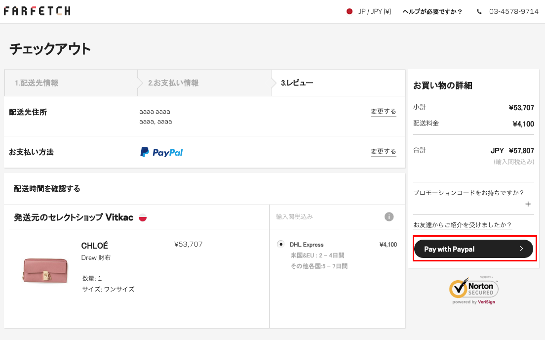This screenshot has height=340, width=545.
Task: Click the Japan flag icon
Action: pos(350,11)
